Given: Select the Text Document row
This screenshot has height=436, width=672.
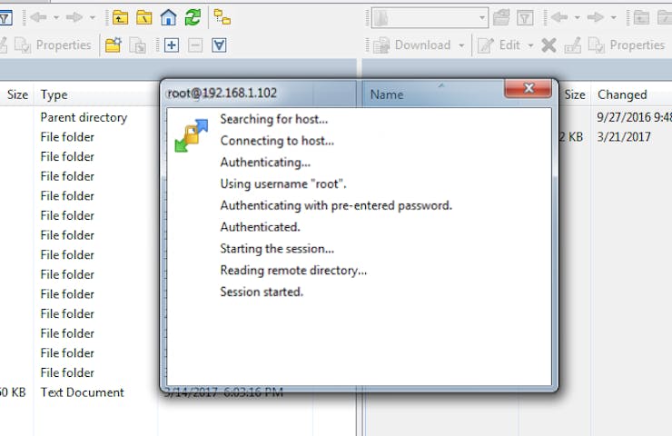Looking at the screenshot, I should (x=82, y=392).
